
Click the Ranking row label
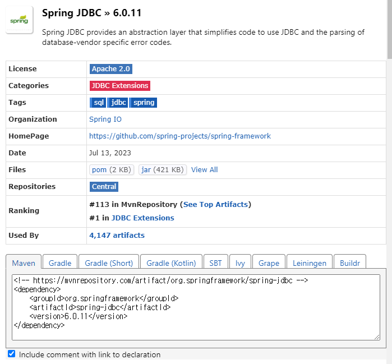(x=24, y=211)
